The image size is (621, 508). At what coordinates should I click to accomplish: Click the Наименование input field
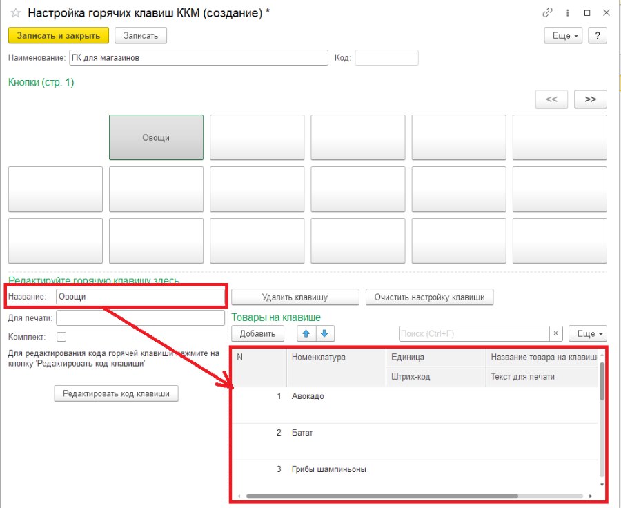click(199, 58)
